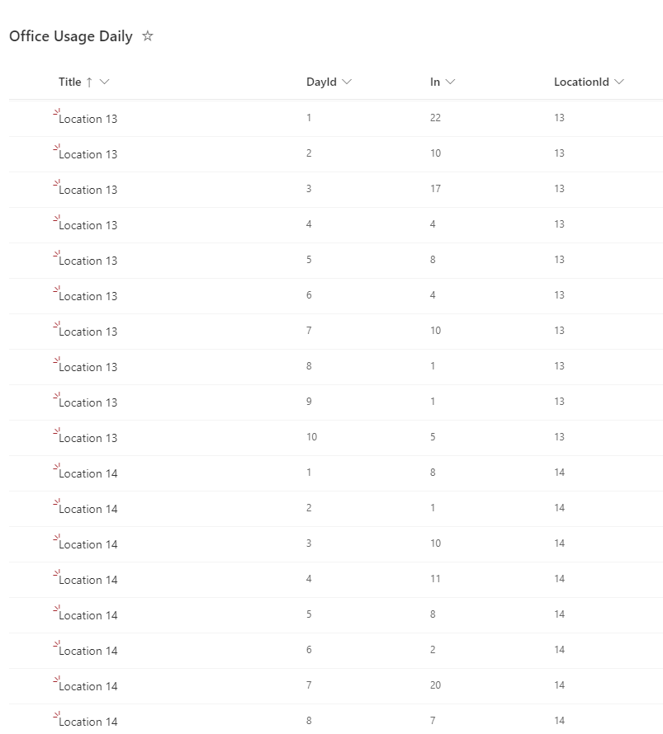Click the new-item marker on Location 13 DayId 10 row
The image size is (663, 734).
(56, 431)
